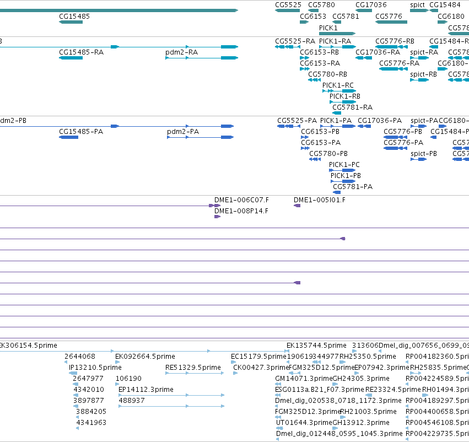Viewport: 469px width, 442px height.
Task: Select the spict-PB protein label
Action: pos(424,154)
